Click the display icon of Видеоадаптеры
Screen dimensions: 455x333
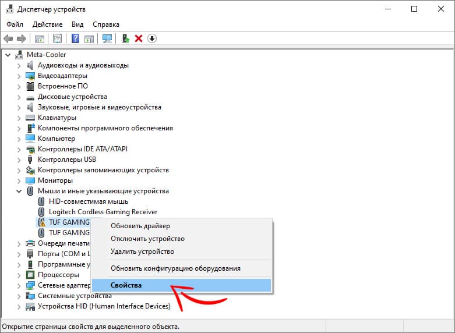click(x=30, y=76)
